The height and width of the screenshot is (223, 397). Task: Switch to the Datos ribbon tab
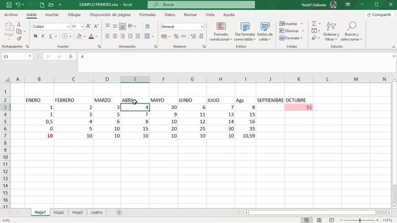click(169, 15)
